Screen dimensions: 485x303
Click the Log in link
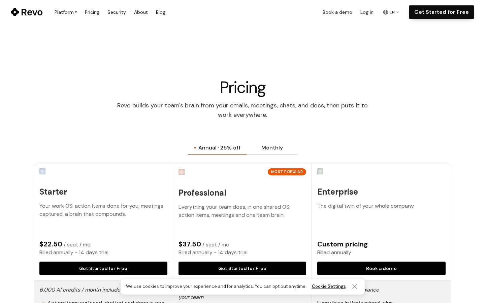367,12
